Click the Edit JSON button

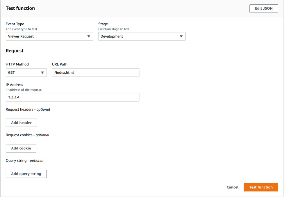point(264,8)
